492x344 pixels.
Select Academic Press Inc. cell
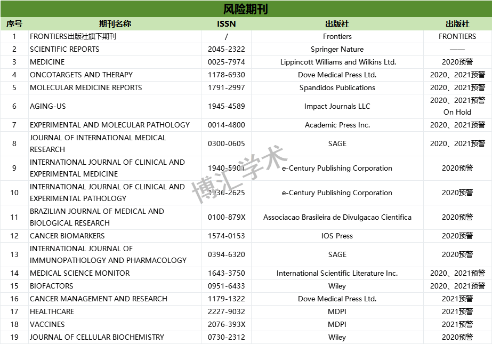pyautogui.click(x=337, y=125)
